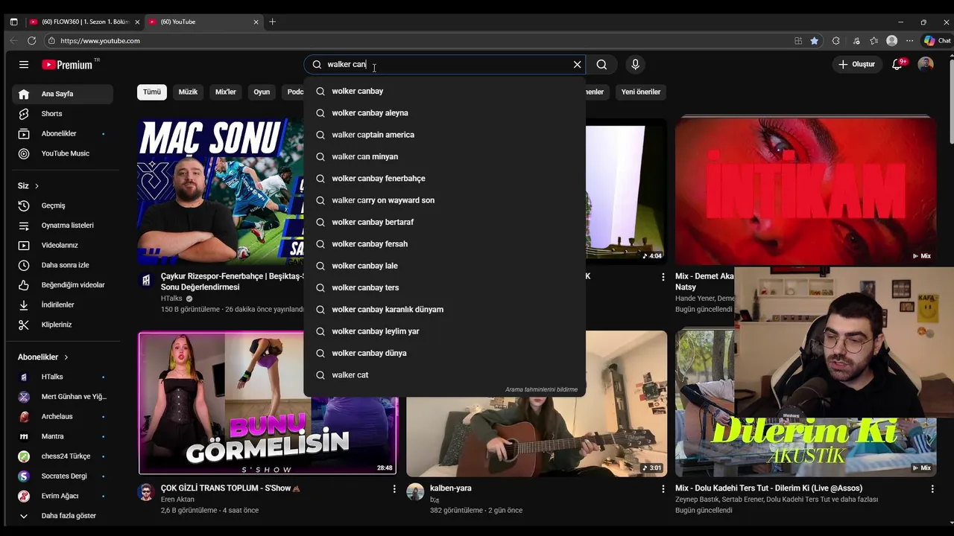
Task: Open the notifications bell
Action: [897, 65]
